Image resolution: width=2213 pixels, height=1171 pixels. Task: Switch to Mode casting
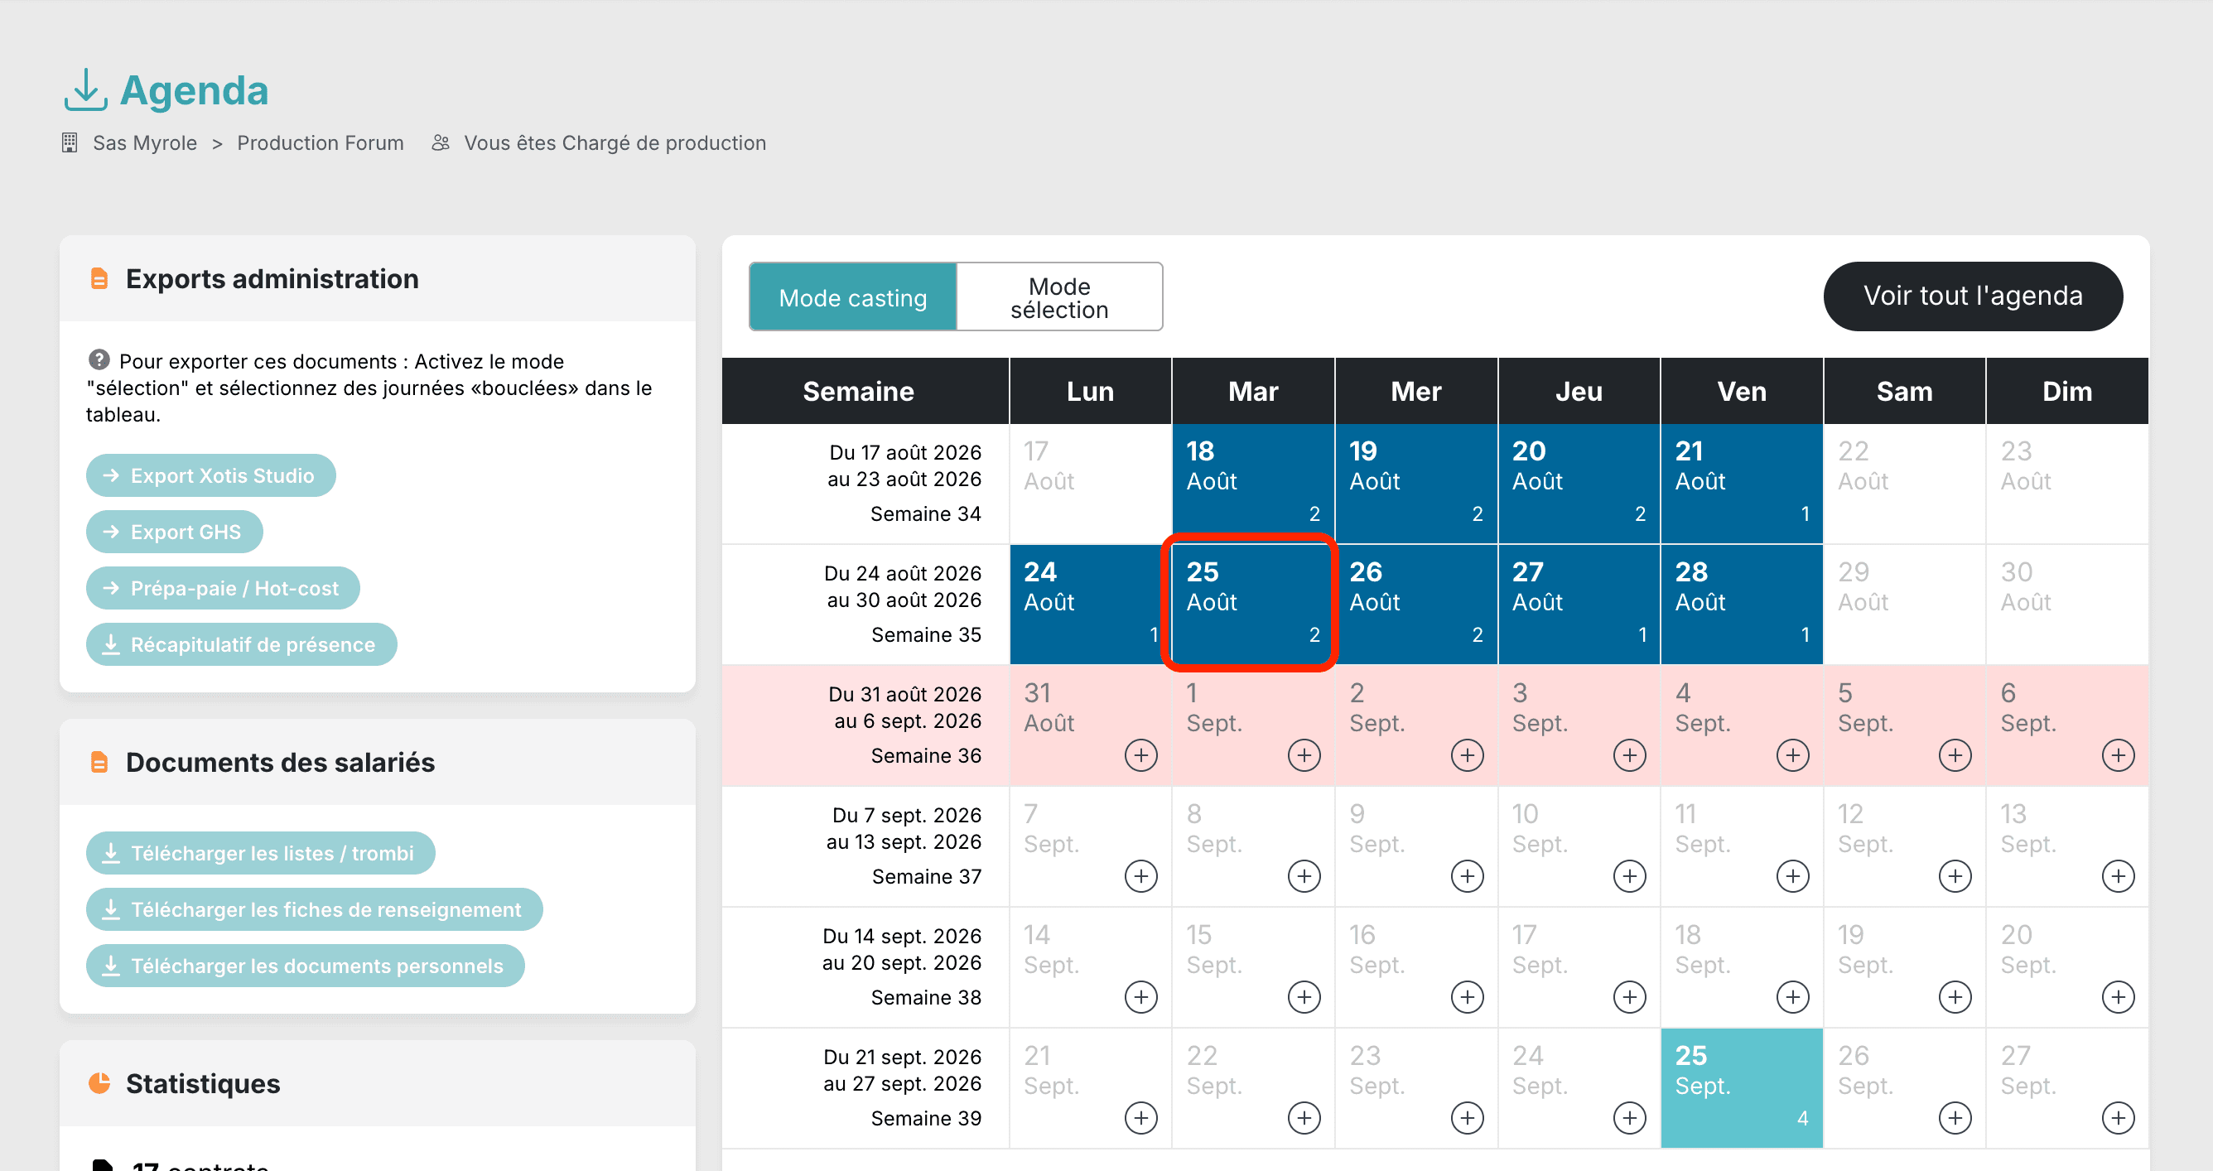(853, 297)
